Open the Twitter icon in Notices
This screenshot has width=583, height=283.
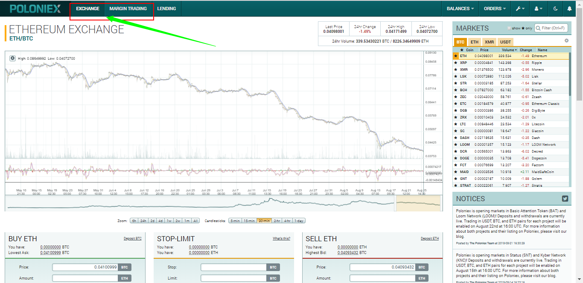[x=565, y=199]
